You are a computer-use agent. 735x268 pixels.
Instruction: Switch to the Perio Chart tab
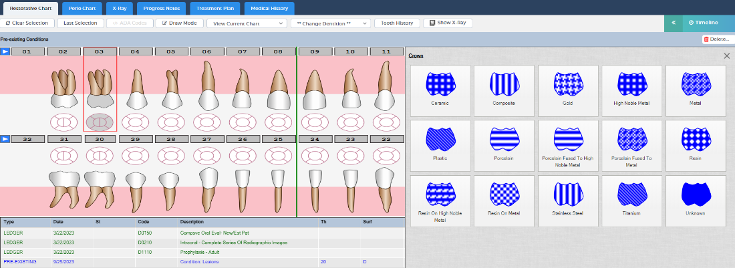click(82, 9)
